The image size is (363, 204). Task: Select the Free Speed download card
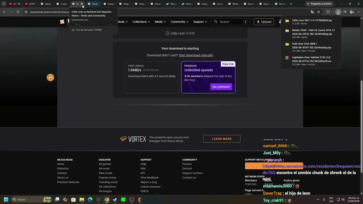click(152, 77)
